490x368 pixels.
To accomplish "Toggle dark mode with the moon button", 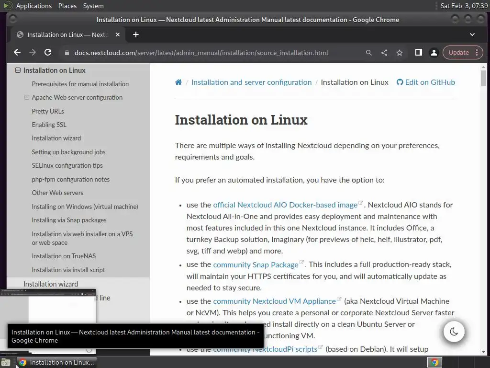I will [454, 332].
